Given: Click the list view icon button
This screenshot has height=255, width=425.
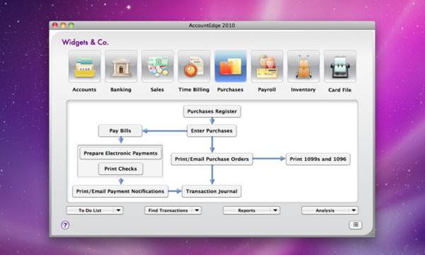Looking at the screenshot, I should 356,225.
